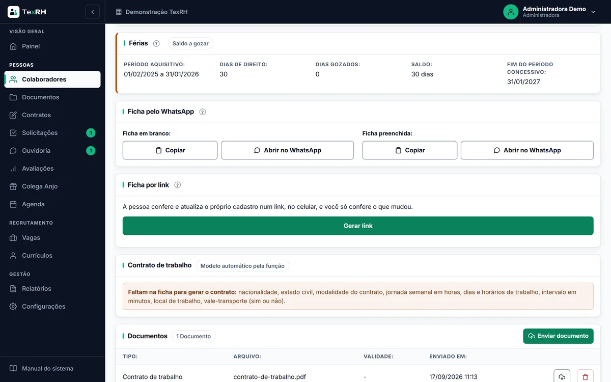611x382 pixels.
Task: Copy the filled ficha (Ficha preenchida)
Action: click(x=410, y=150)
